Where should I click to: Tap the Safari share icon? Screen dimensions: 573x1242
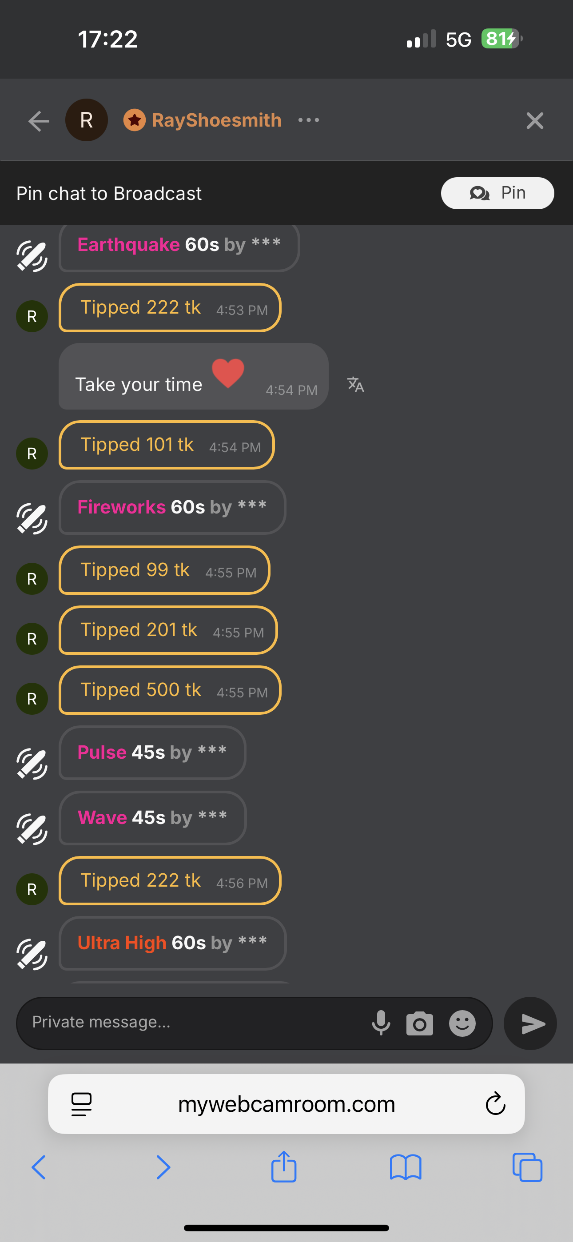(283, 1167)
